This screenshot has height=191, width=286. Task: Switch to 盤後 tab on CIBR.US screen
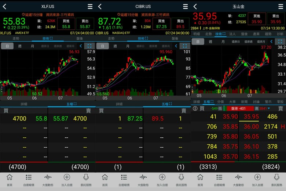point(175,38)
